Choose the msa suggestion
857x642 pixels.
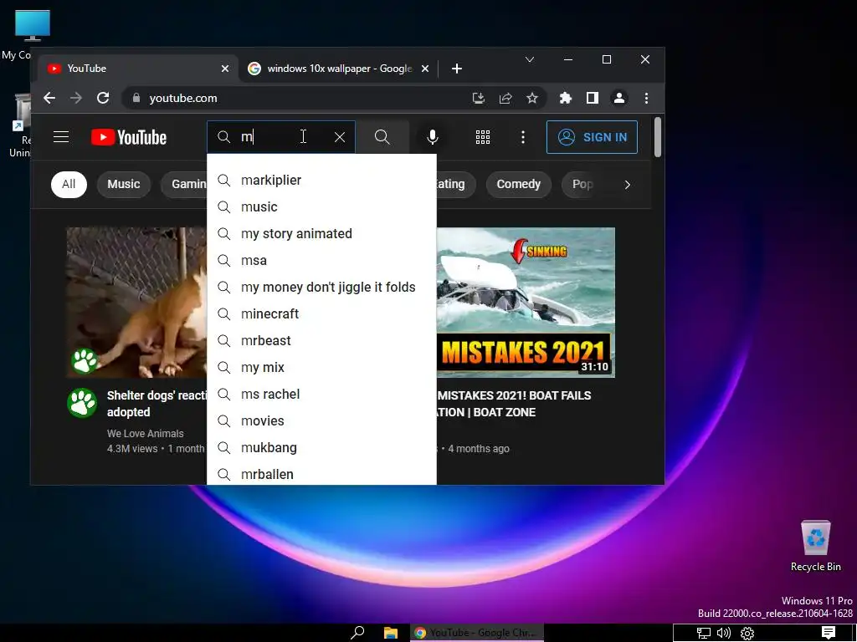tap(322, 261)
